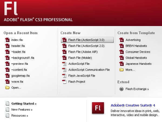Open the Japanese Handsets template category
Screen dimensions: 162x122
(139, 64)
